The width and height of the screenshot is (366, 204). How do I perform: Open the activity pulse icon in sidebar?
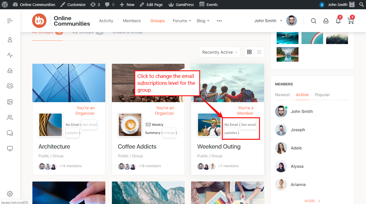[10, 55]
